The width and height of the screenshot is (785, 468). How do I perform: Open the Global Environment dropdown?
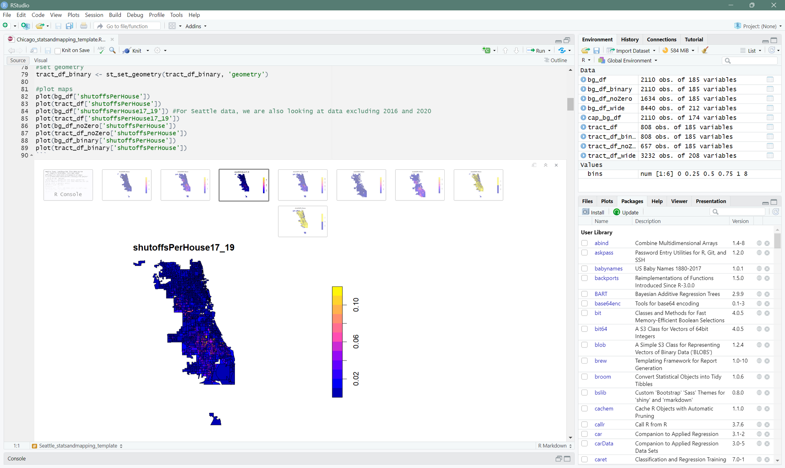(x=628, y=61)
